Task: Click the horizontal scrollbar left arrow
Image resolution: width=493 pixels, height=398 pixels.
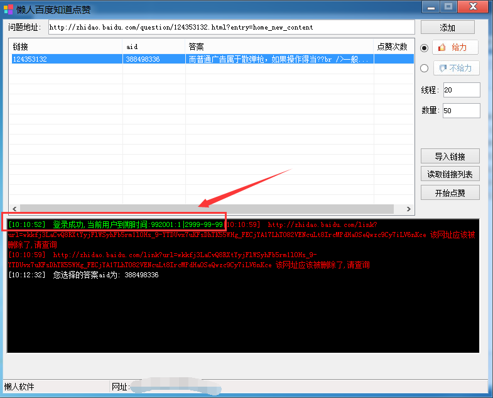Action: [x=14, y=209]
